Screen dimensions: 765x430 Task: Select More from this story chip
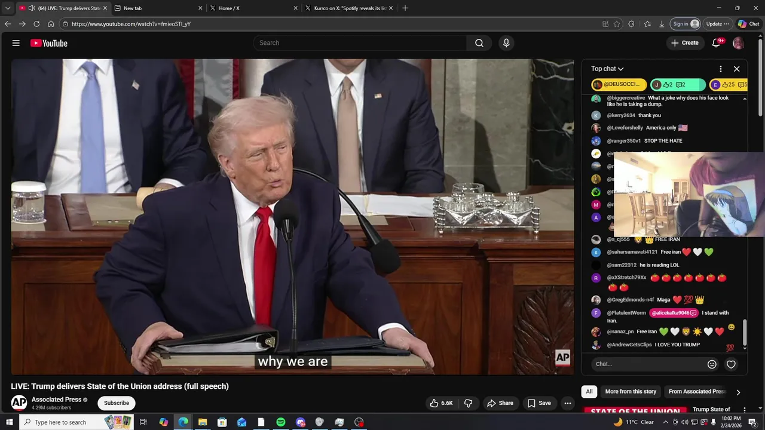[631, 392]
